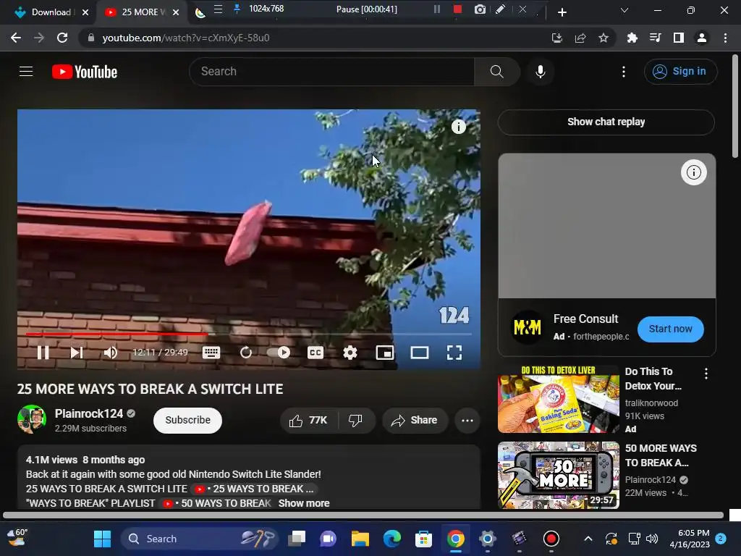Open the player settings gear

[x=350, y=353]
